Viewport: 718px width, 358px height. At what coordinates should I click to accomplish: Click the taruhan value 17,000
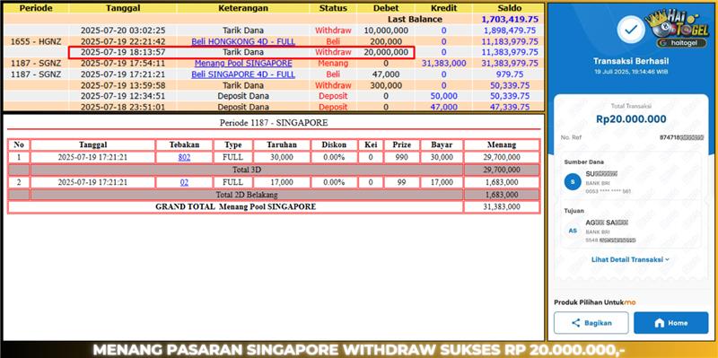282,182
